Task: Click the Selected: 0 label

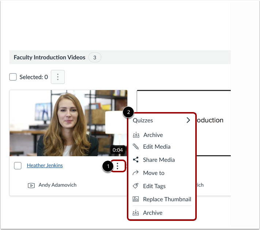Action: pos(34,77)
